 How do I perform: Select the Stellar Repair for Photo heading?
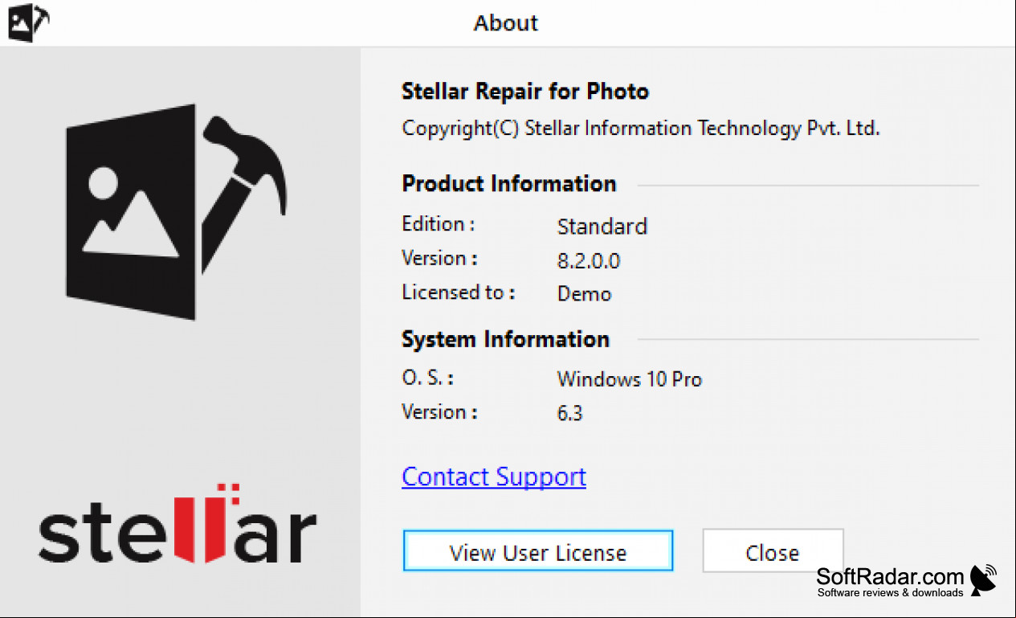[525, 92]
